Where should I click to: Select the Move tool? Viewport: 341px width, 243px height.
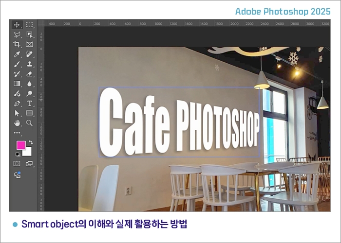pyautogui.click(x=17, y=25)
